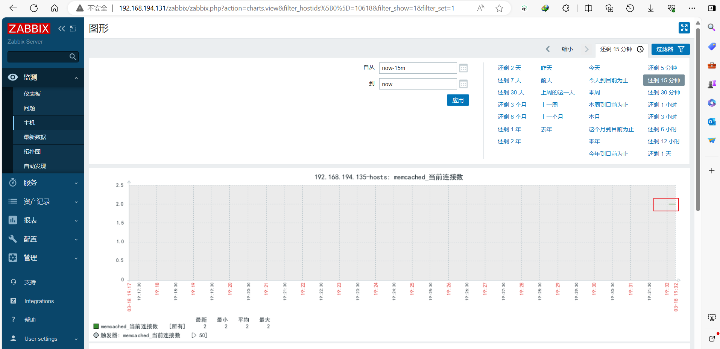Click the Zabbix logo

(29, 29)
